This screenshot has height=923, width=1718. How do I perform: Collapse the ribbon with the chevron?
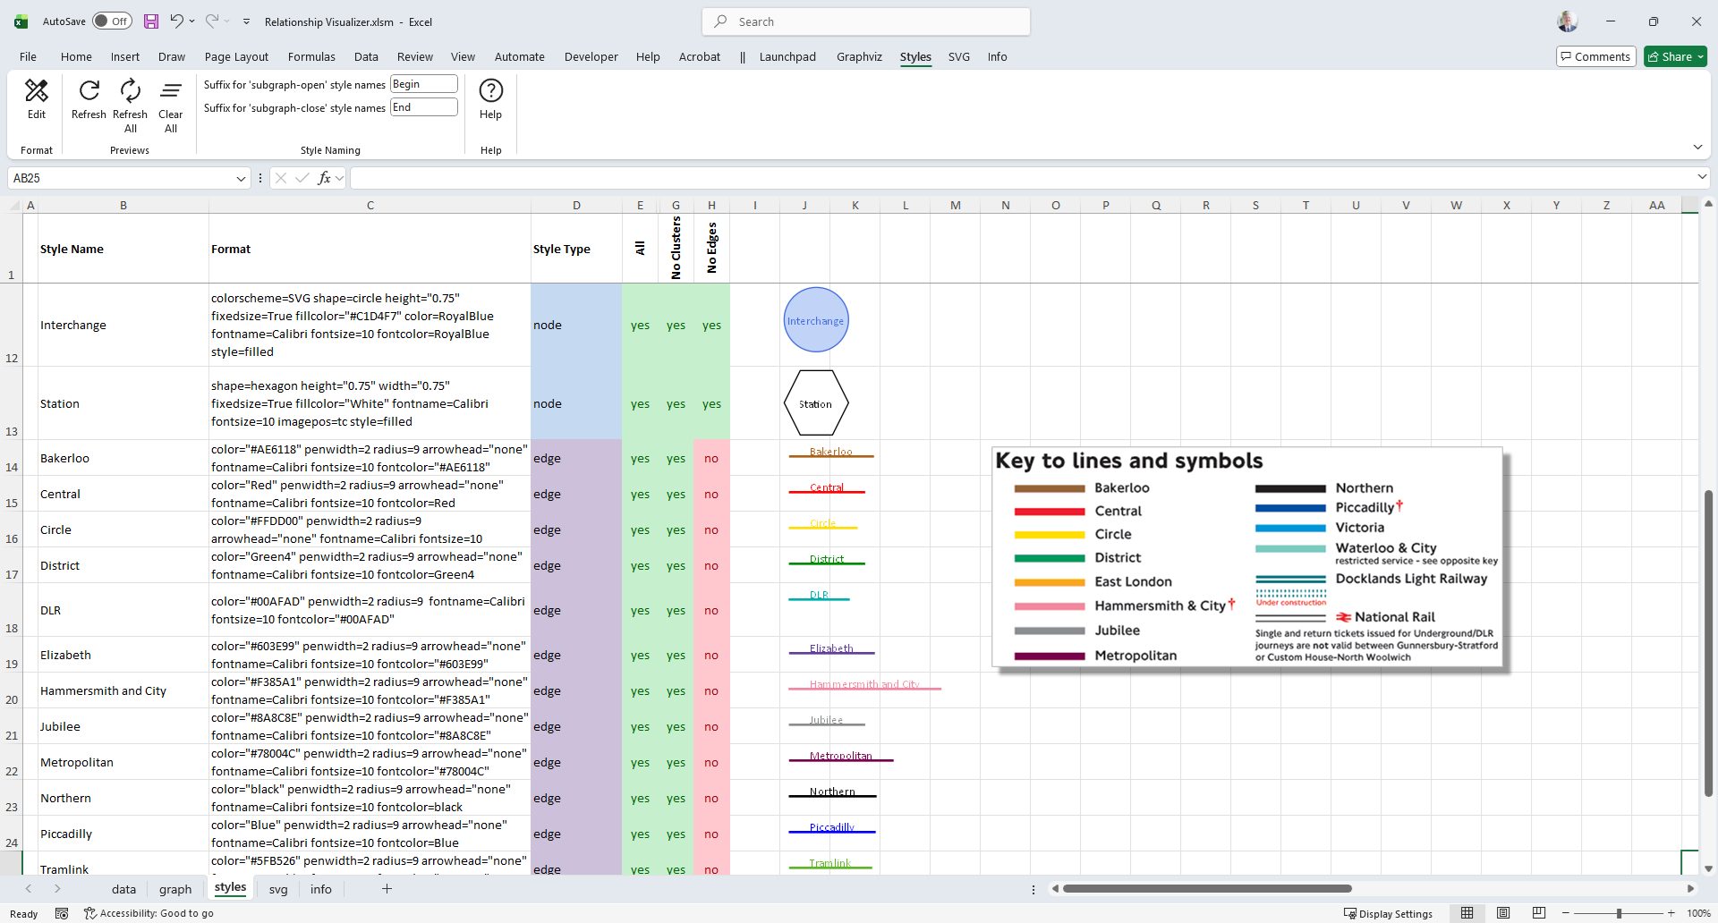click(1697, 148)
